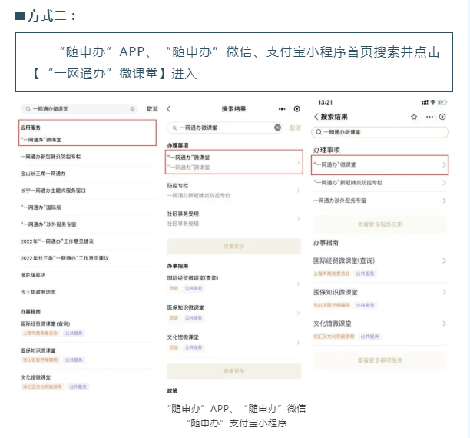Open 长宁一网通办主题式服务窗口 entry
Image resolution: width=470 pixels, height=438 pixels.
point(53,191)
